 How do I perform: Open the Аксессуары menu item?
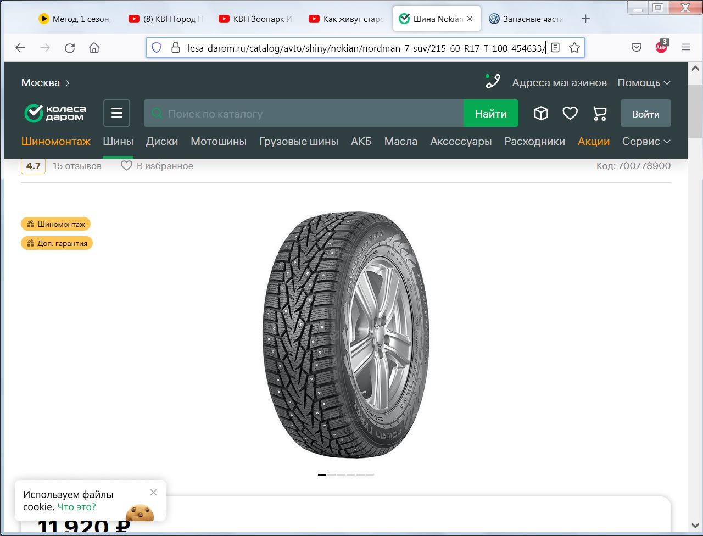(461, 141)
